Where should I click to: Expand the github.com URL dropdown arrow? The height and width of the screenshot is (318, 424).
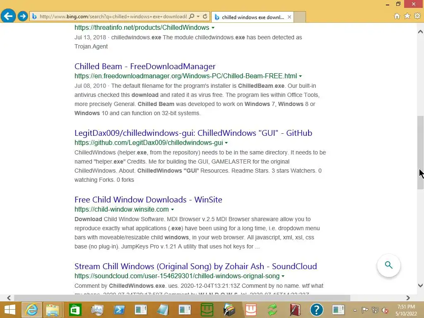coord(226,143)
